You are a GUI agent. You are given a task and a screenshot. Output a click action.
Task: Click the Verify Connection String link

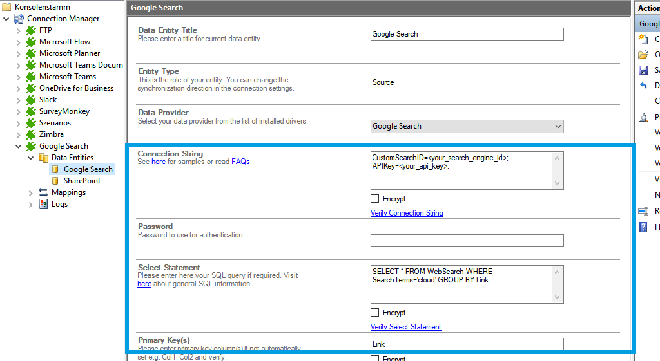pos(407,213)
